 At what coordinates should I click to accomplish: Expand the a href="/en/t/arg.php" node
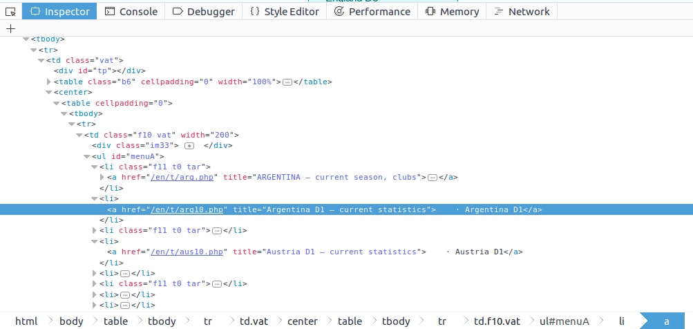pos(102,178)
